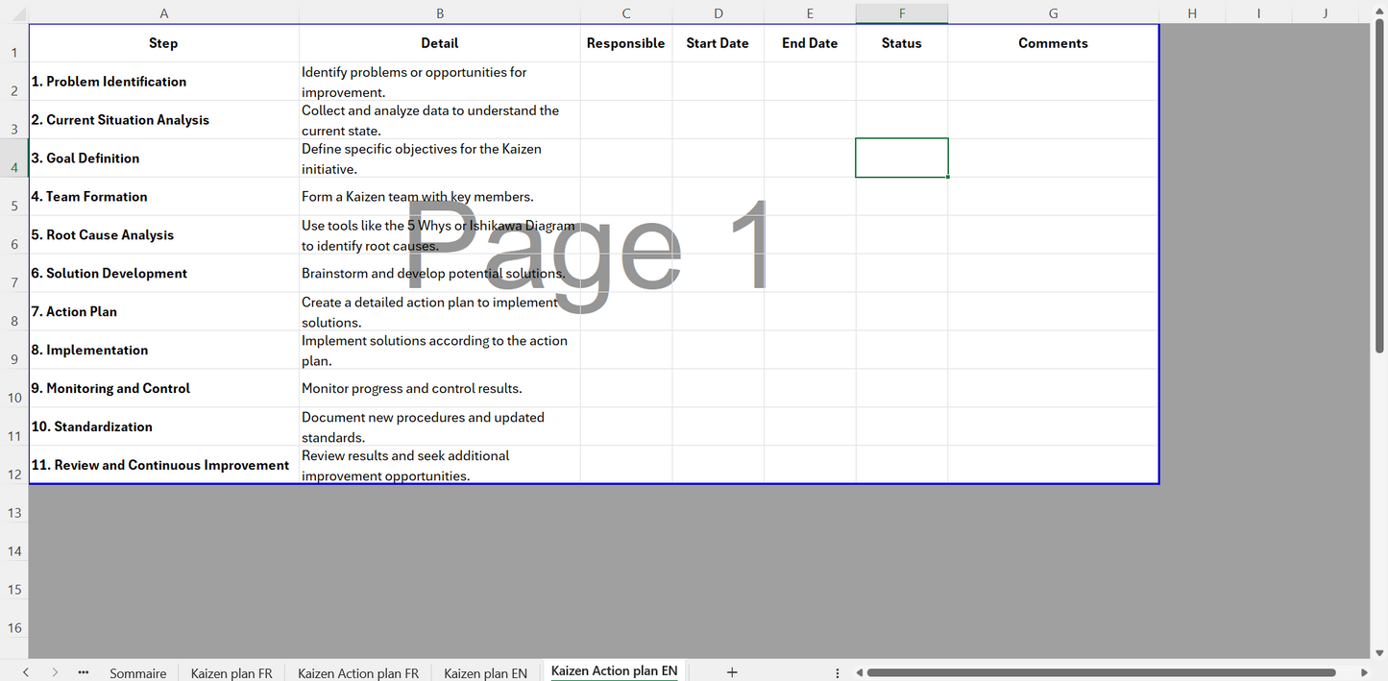Screen dimensions: 1388x681
Task: Click the horizontal scrollbar left arrow
Action: (860, 672)
